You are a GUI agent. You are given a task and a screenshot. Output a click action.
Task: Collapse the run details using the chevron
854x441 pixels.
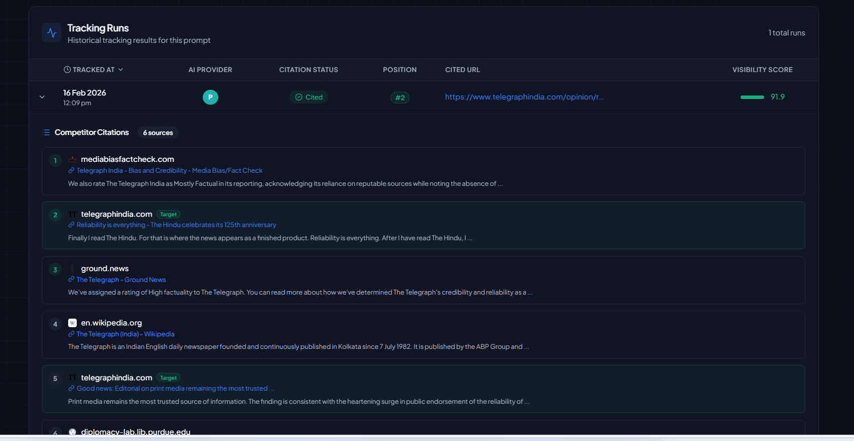click(x=42, y=97)
